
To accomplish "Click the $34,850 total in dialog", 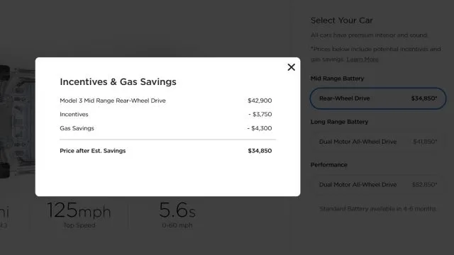I will (x=260, y=151).
